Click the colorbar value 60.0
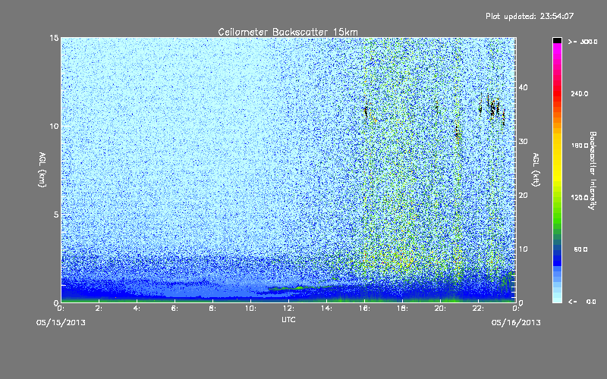 point(580,249)
